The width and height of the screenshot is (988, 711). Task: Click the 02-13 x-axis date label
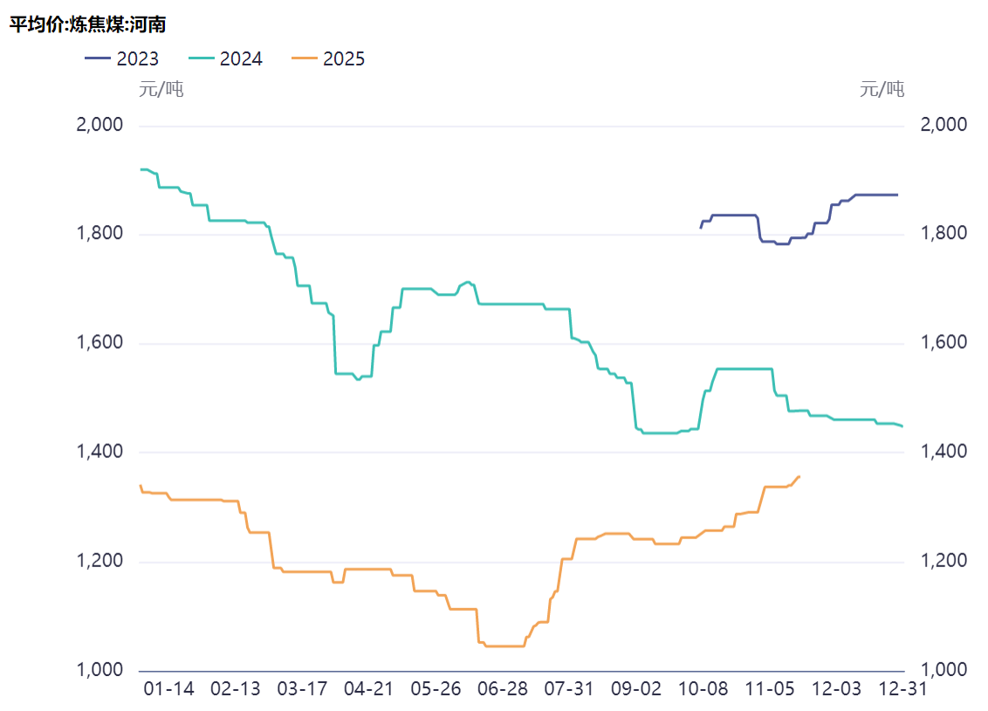click(236, 689)
